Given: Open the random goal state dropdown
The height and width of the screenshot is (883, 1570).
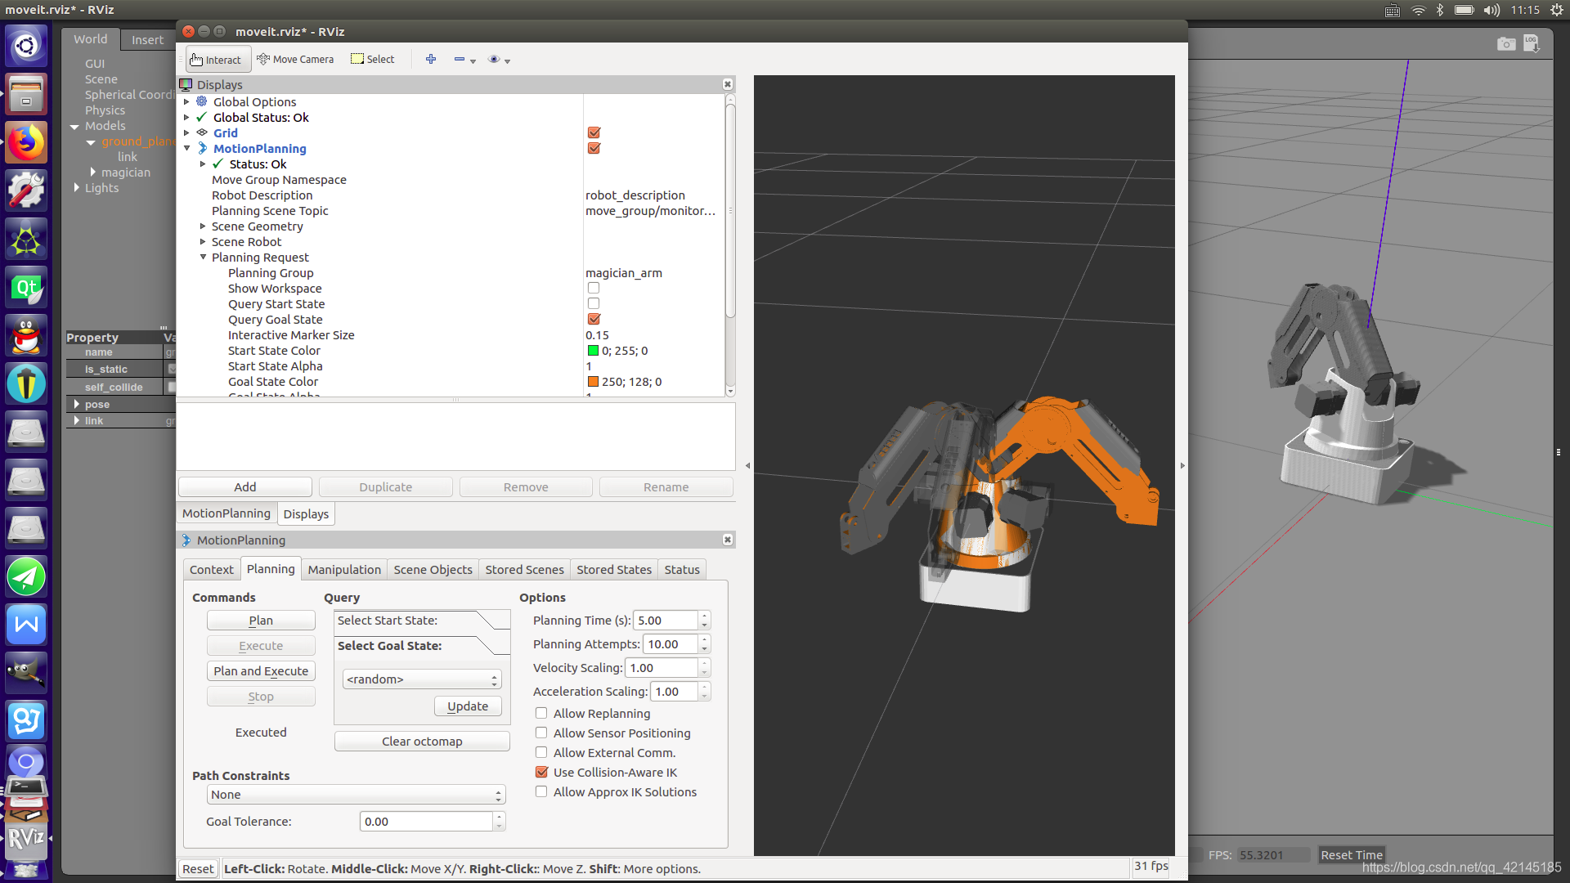Looking at the screenshot, I should 421,679.
